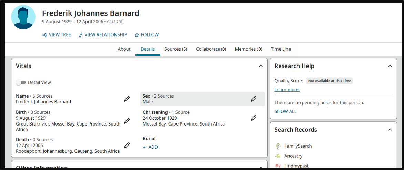Click the pencil icon to edit Name
The image size is (404, 170).
[x=127, y=99]
